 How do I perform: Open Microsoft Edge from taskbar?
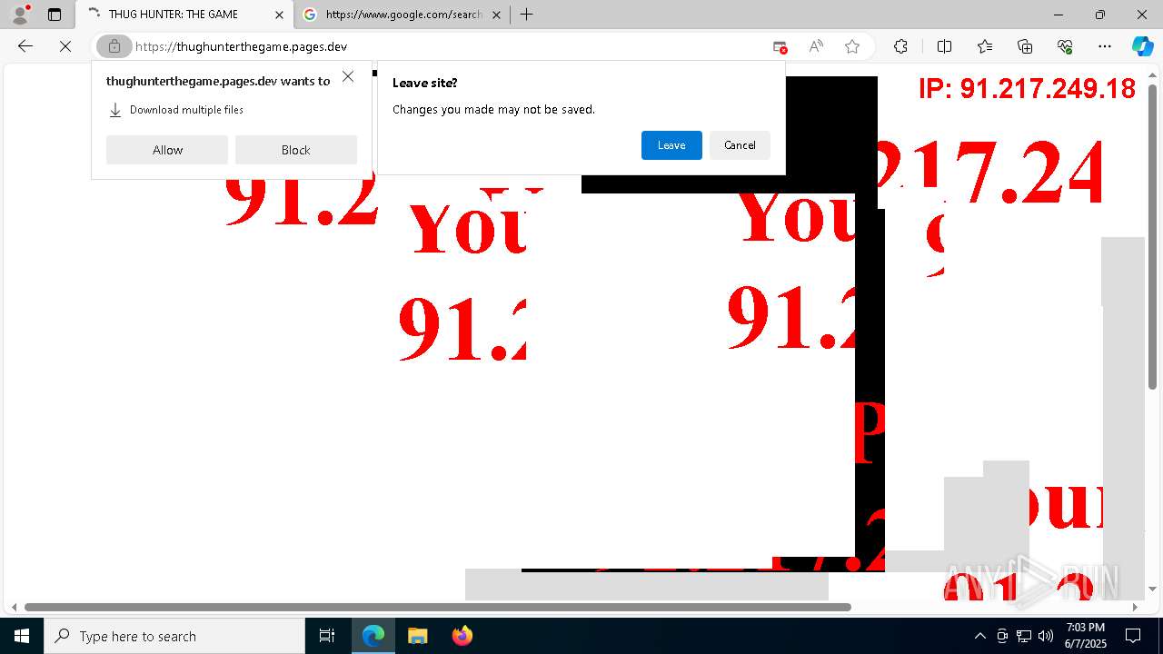(x=373, y=636)
